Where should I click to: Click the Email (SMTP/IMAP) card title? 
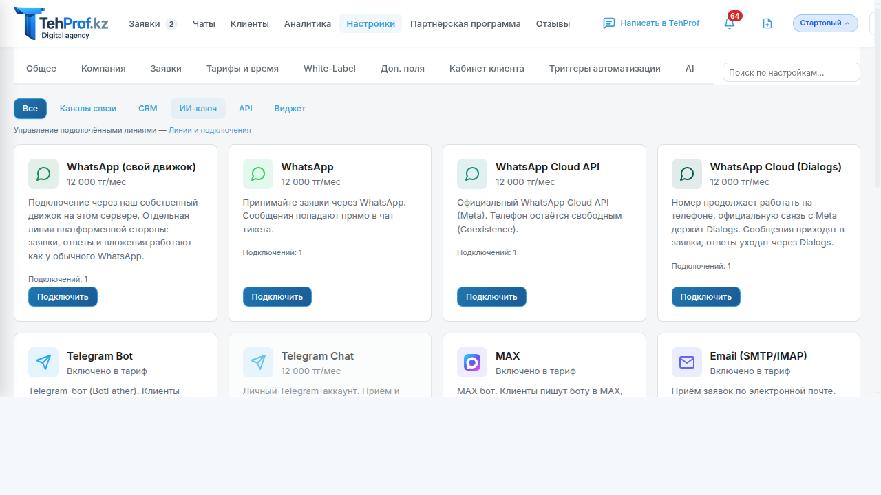pos(758,356)
